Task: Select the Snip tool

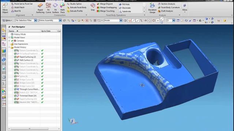Action: (x=93, y=7)
